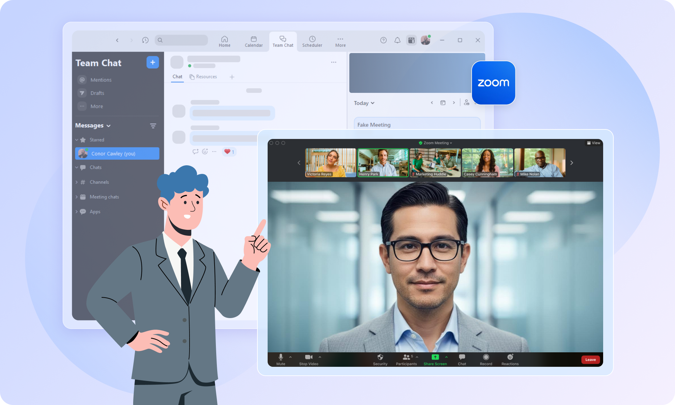Open the profile avatar menu
This screenshot has width=675, height=405.
pyautogui.click(x=426, y=40)
